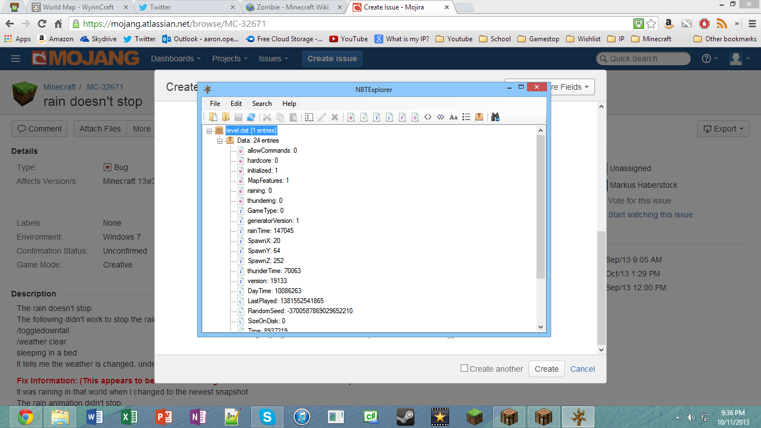Open iTunes from the taskbar
The height and width of the screenshot is (428, 761).
click(x=301, y=417)
